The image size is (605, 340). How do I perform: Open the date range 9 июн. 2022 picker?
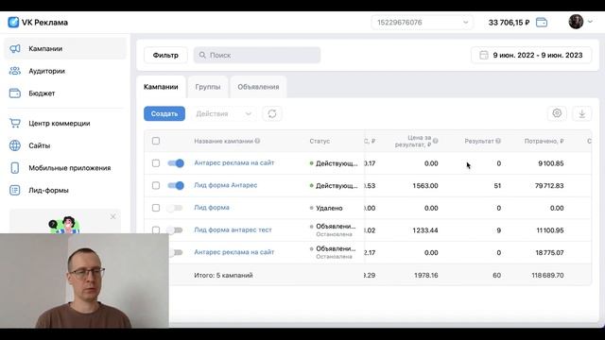tap(531, 55)
